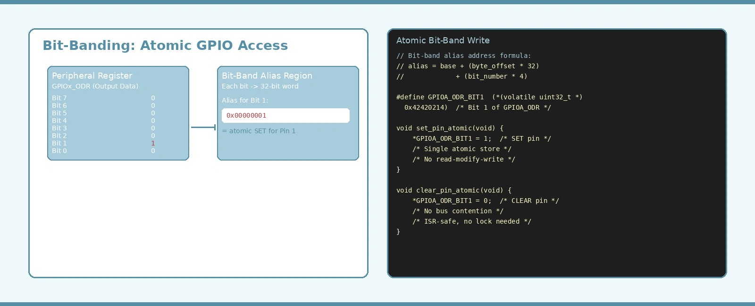The image size is (755, 306).
Task: Select the 'Bit-Band Alias Region' heading
Action: [267, 76]
